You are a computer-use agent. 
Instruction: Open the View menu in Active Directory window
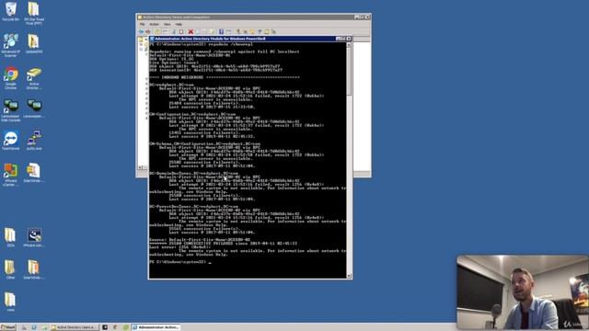pyautogui.click(x=167, y=25)
